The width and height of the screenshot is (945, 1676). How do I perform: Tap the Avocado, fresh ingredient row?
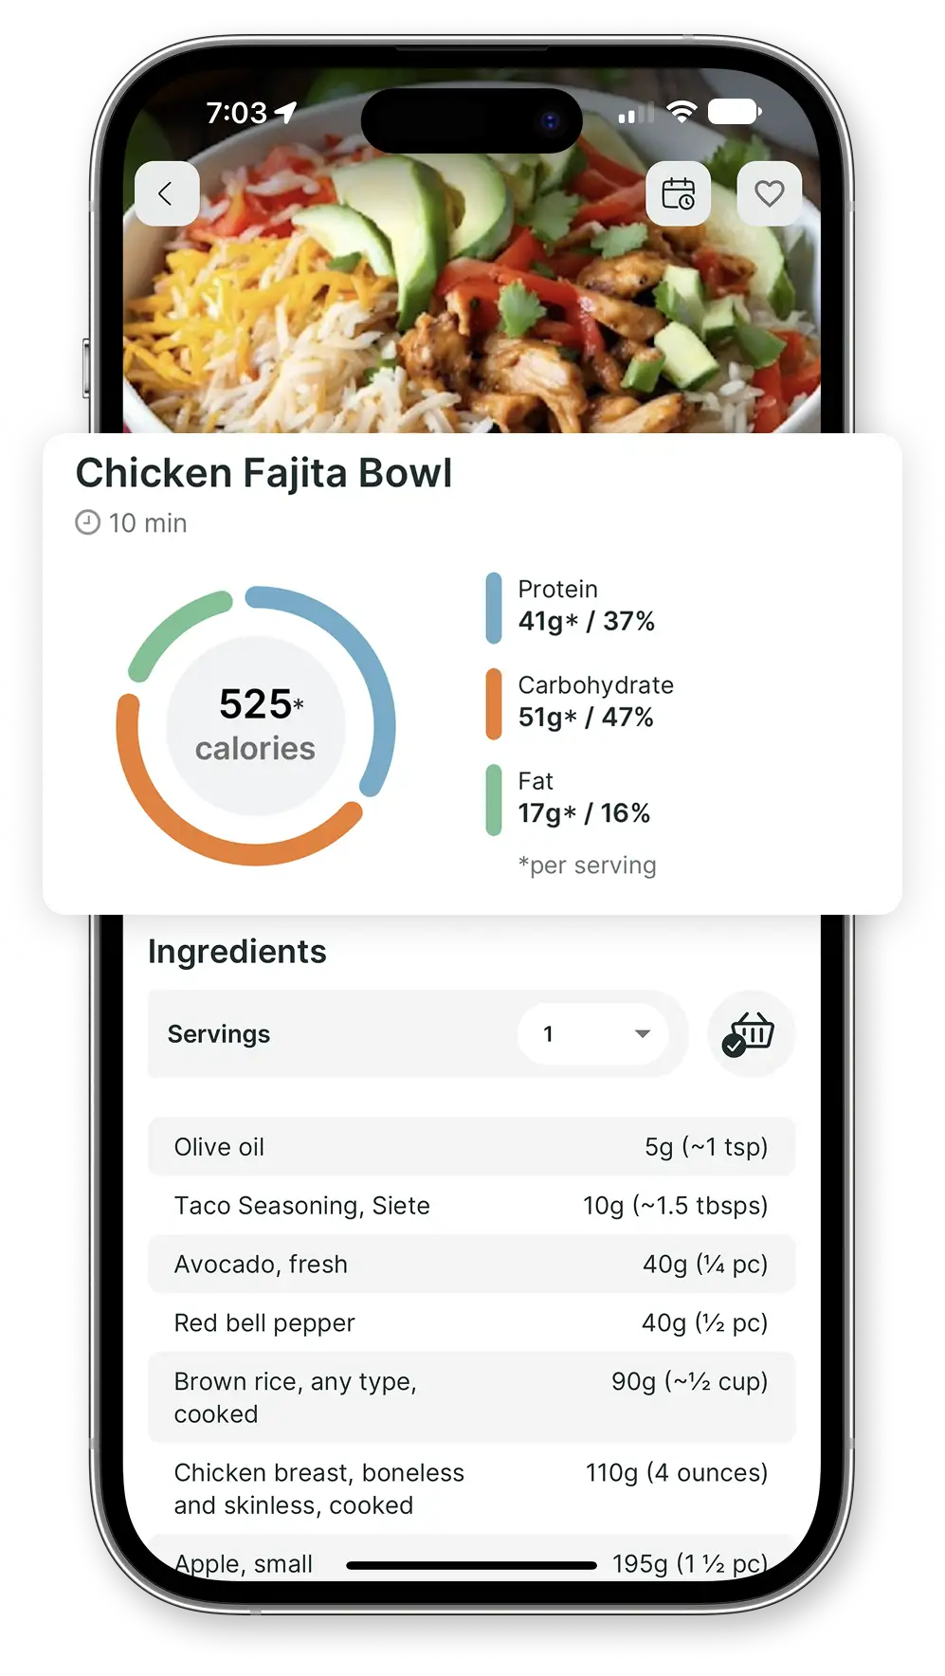click(x=471, y=1265)
